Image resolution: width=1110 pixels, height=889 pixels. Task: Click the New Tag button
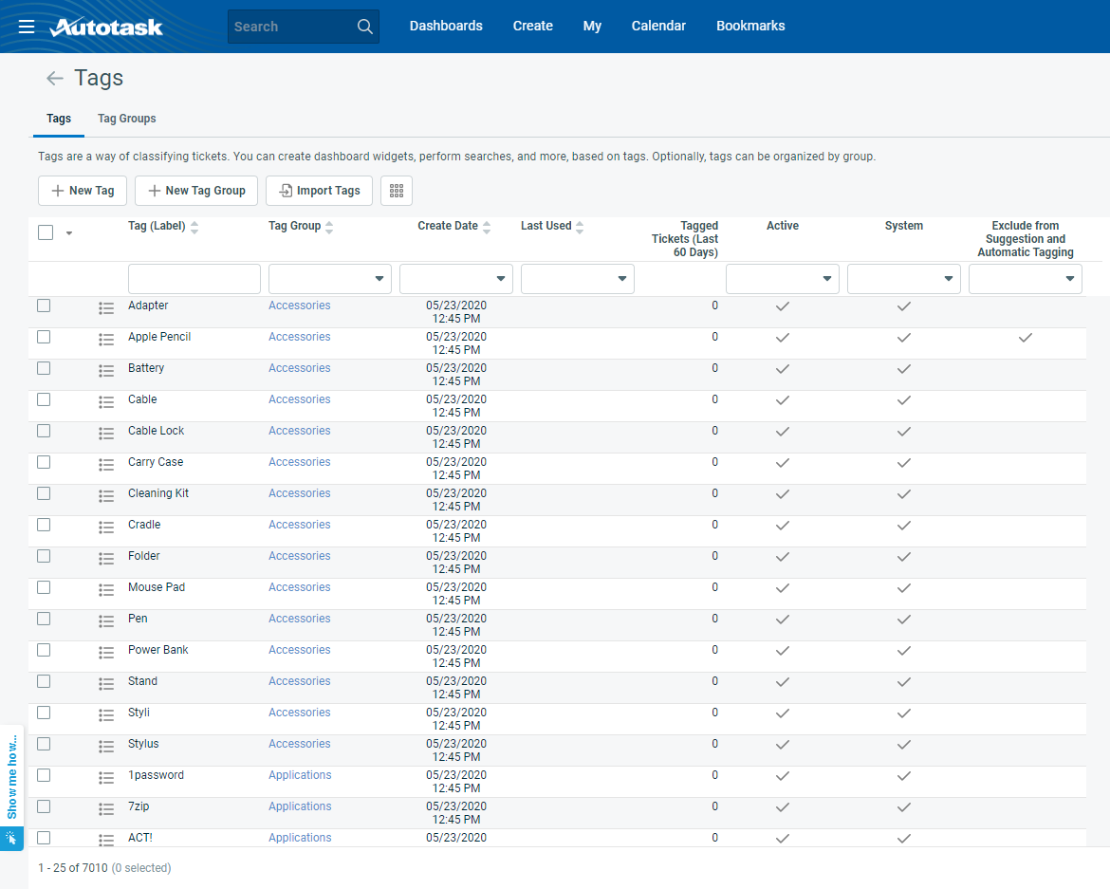tap(82, 190)
